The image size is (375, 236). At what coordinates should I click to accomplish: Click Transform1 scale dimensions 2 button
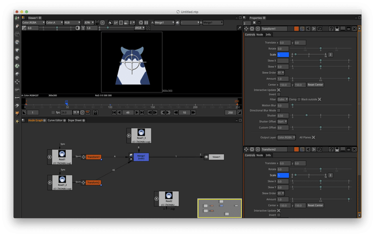pos(330,55)
